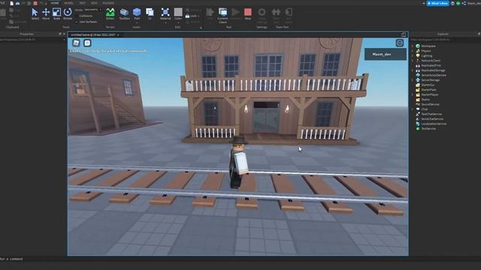Click the LocalizationService icon
Screen dimensions: 481x270
418,124
